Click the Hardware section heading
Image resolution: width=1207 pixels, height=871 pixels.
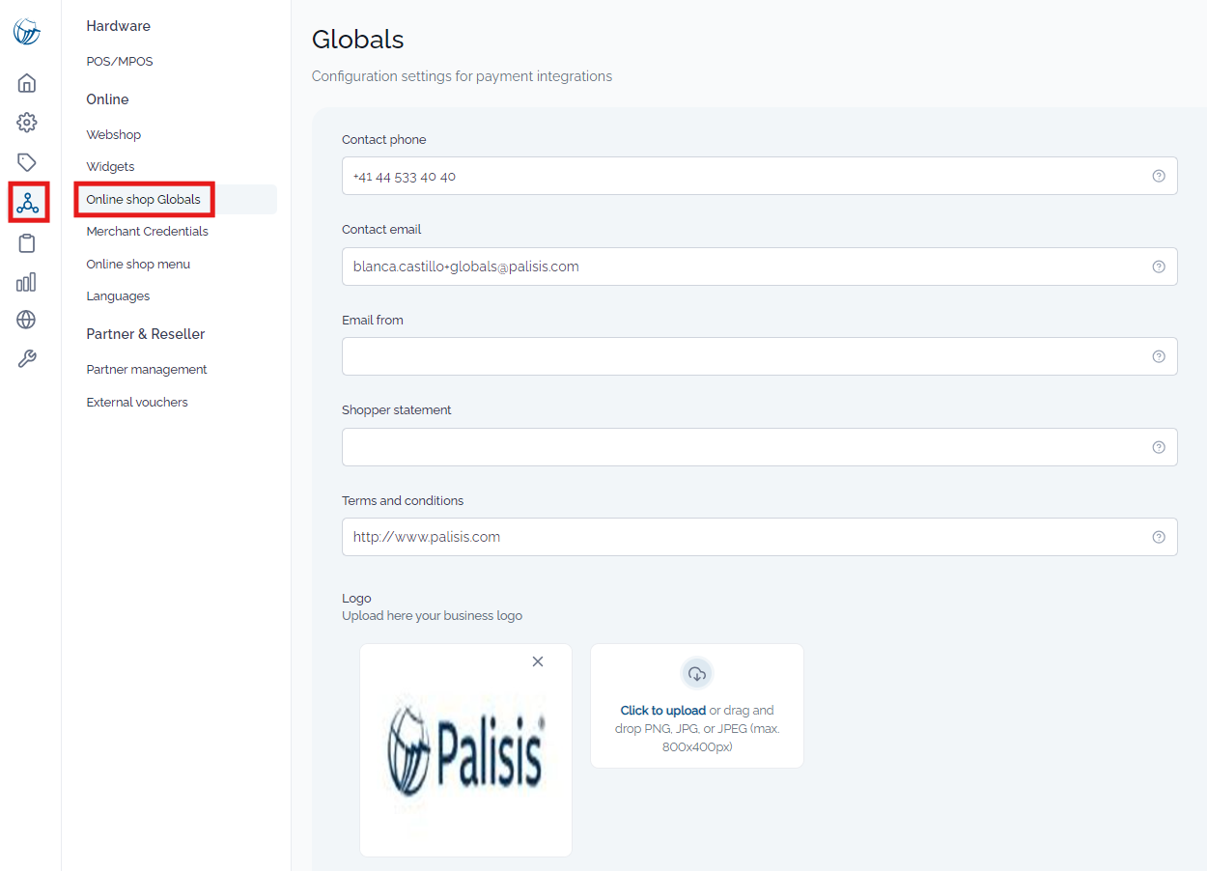[x=118, y=26]
